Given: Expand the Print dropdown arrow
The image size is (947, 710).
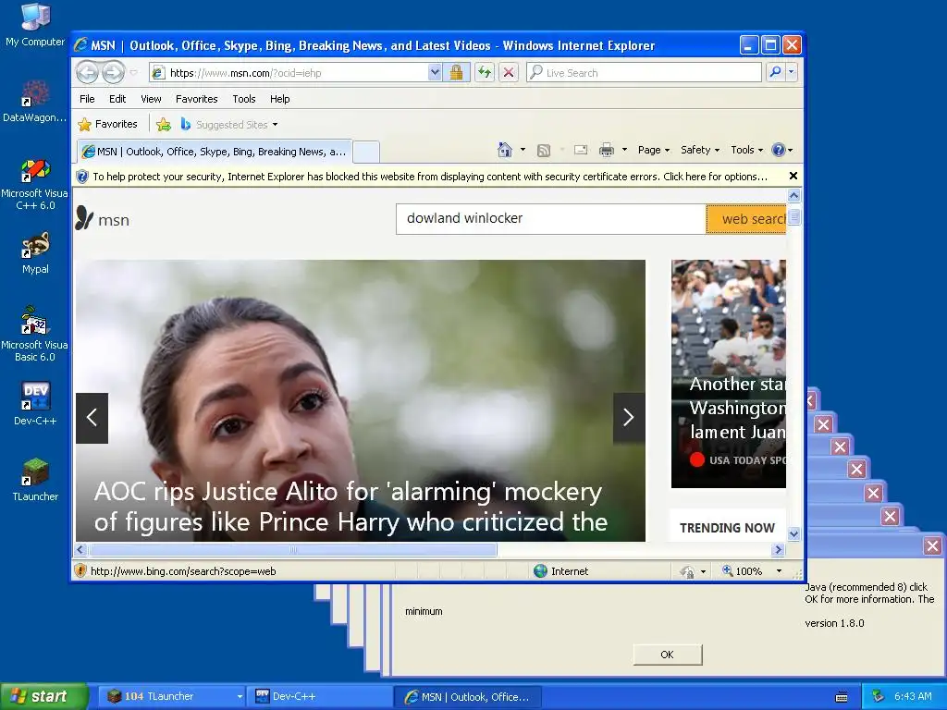Looking at the screenshot, I should click(624, 150).
